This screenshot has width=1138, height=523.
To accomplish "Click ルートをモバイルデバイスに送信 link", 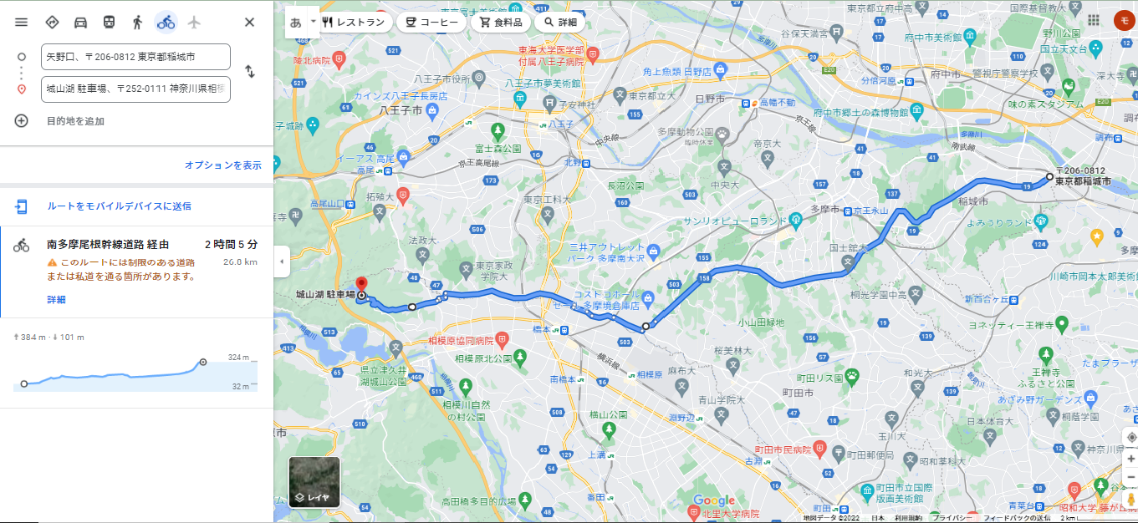I will click(119, 206).
